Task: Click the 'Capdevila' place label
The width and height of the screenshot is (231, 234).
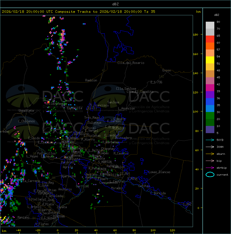Action: point(74,108)
